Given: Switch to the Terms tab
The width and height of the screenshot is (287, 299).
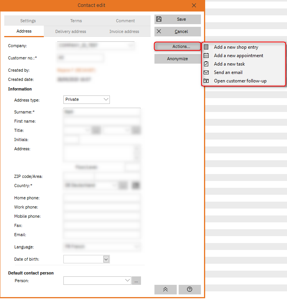Looking at the screenshot, I should pos(76,21).
